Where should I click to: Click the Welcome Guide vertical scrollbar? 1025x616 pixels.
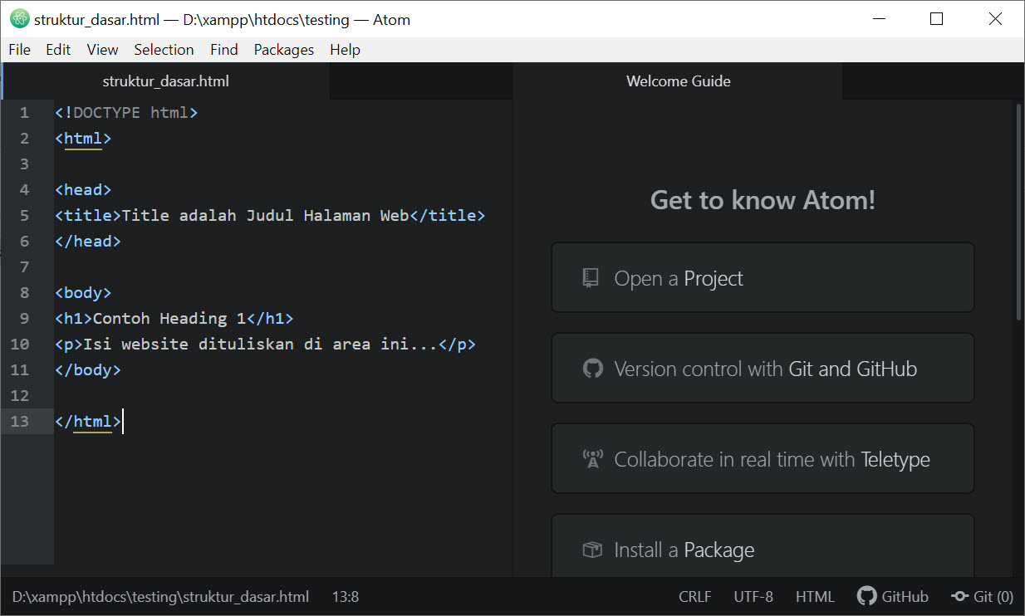pyautogui.click(x=1019, y=212)
